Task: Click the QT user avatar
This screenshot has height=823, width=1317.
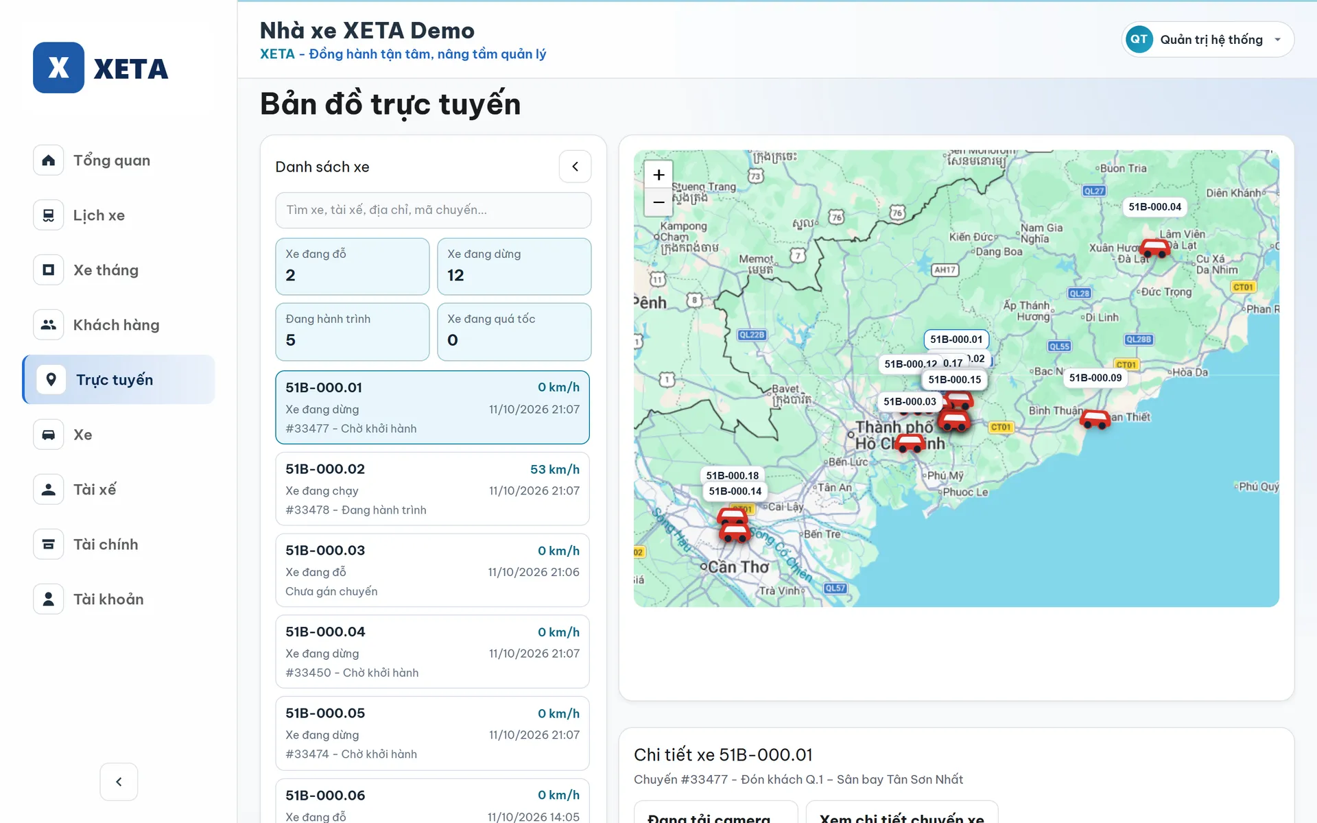Action: [1139, 40]
